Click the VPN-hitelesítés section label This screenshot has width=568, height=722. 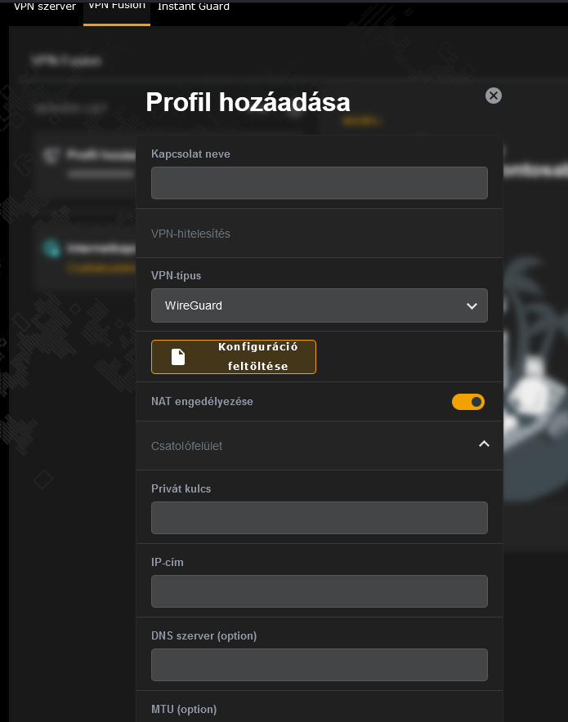point(190,234)
